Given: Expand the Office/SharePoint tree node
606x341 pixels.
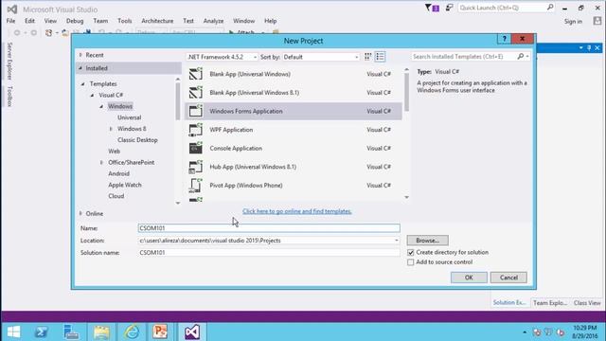Looking at the screenshot, I should point(101,162).
